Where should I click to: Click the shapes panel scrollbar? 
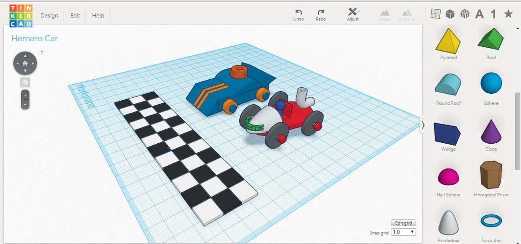pyautogui.click(x=518, y=130)
